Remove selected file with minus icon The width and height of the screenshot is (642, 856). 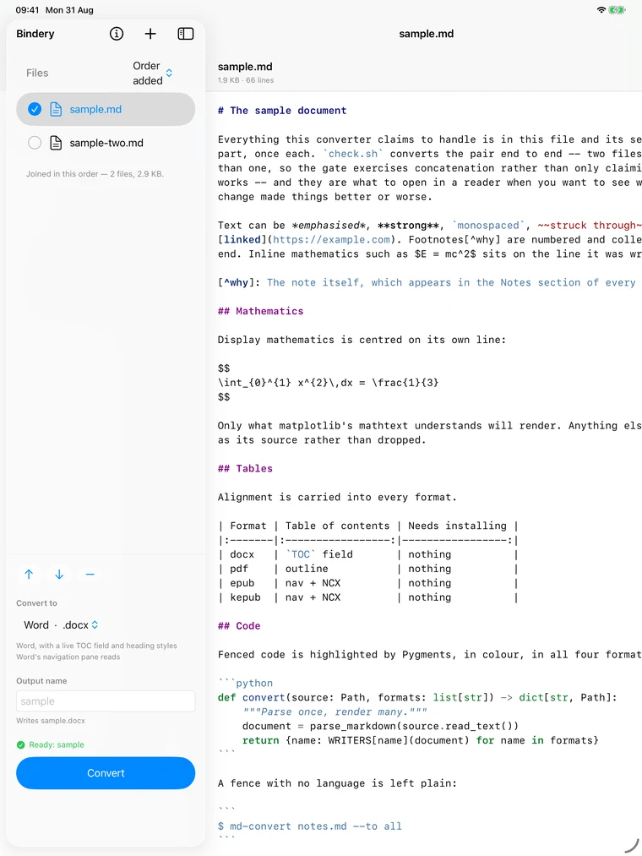pos(90,575)
